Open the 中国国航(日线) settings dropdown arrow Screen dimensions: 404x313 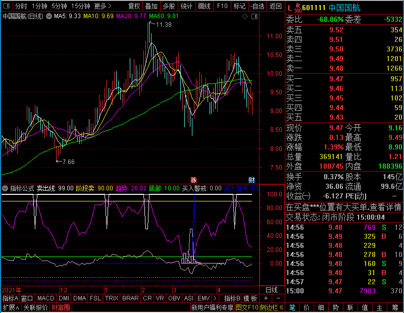(49, 17)
